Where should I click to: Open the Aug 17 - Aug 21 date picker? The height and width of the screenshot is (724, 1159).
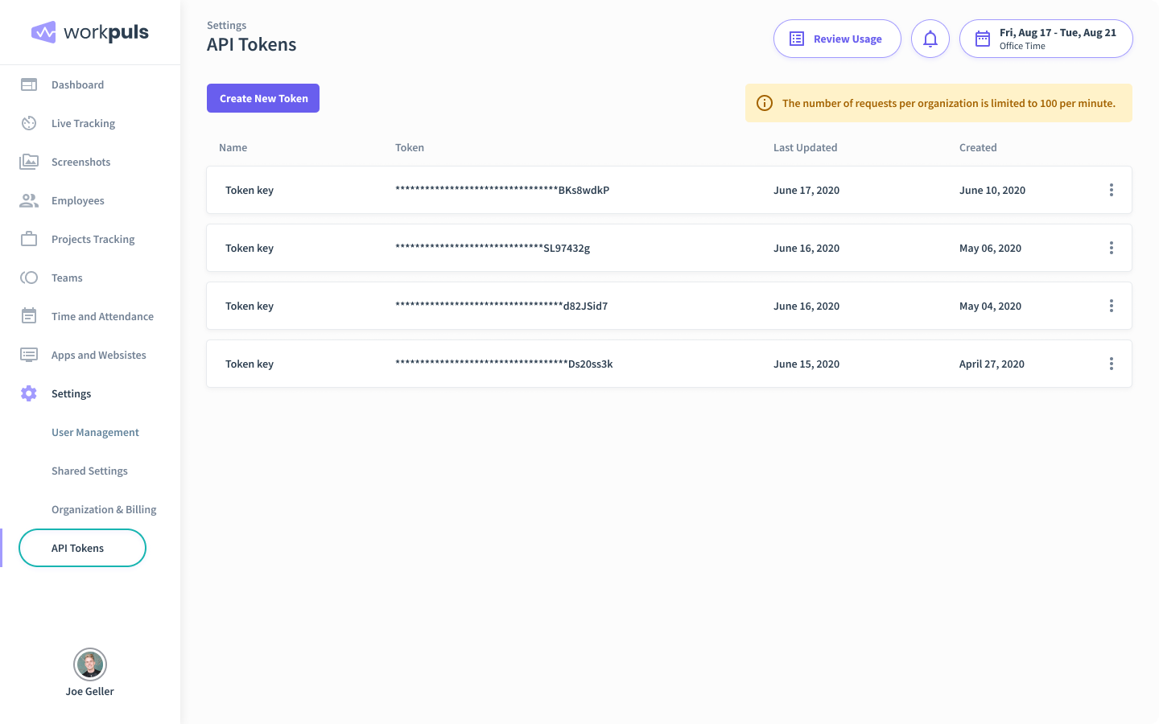[x=1046, y=38]
